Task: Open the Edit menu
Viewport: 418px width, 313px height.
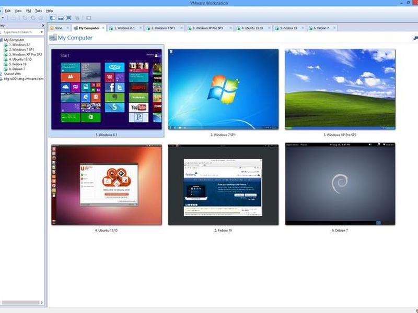Action: pyautogui.click(x=8, y=11)
